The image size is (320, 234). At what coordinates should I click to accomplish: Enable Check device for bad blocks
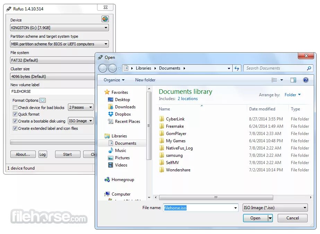15,107
